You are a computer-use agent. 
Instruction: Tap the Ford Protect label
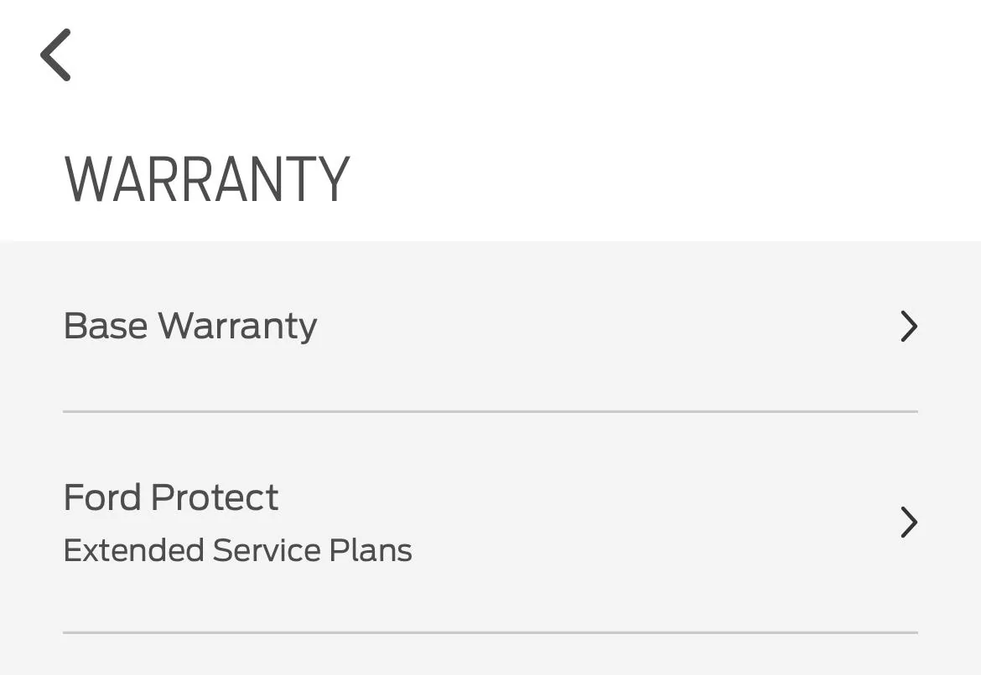170,497
